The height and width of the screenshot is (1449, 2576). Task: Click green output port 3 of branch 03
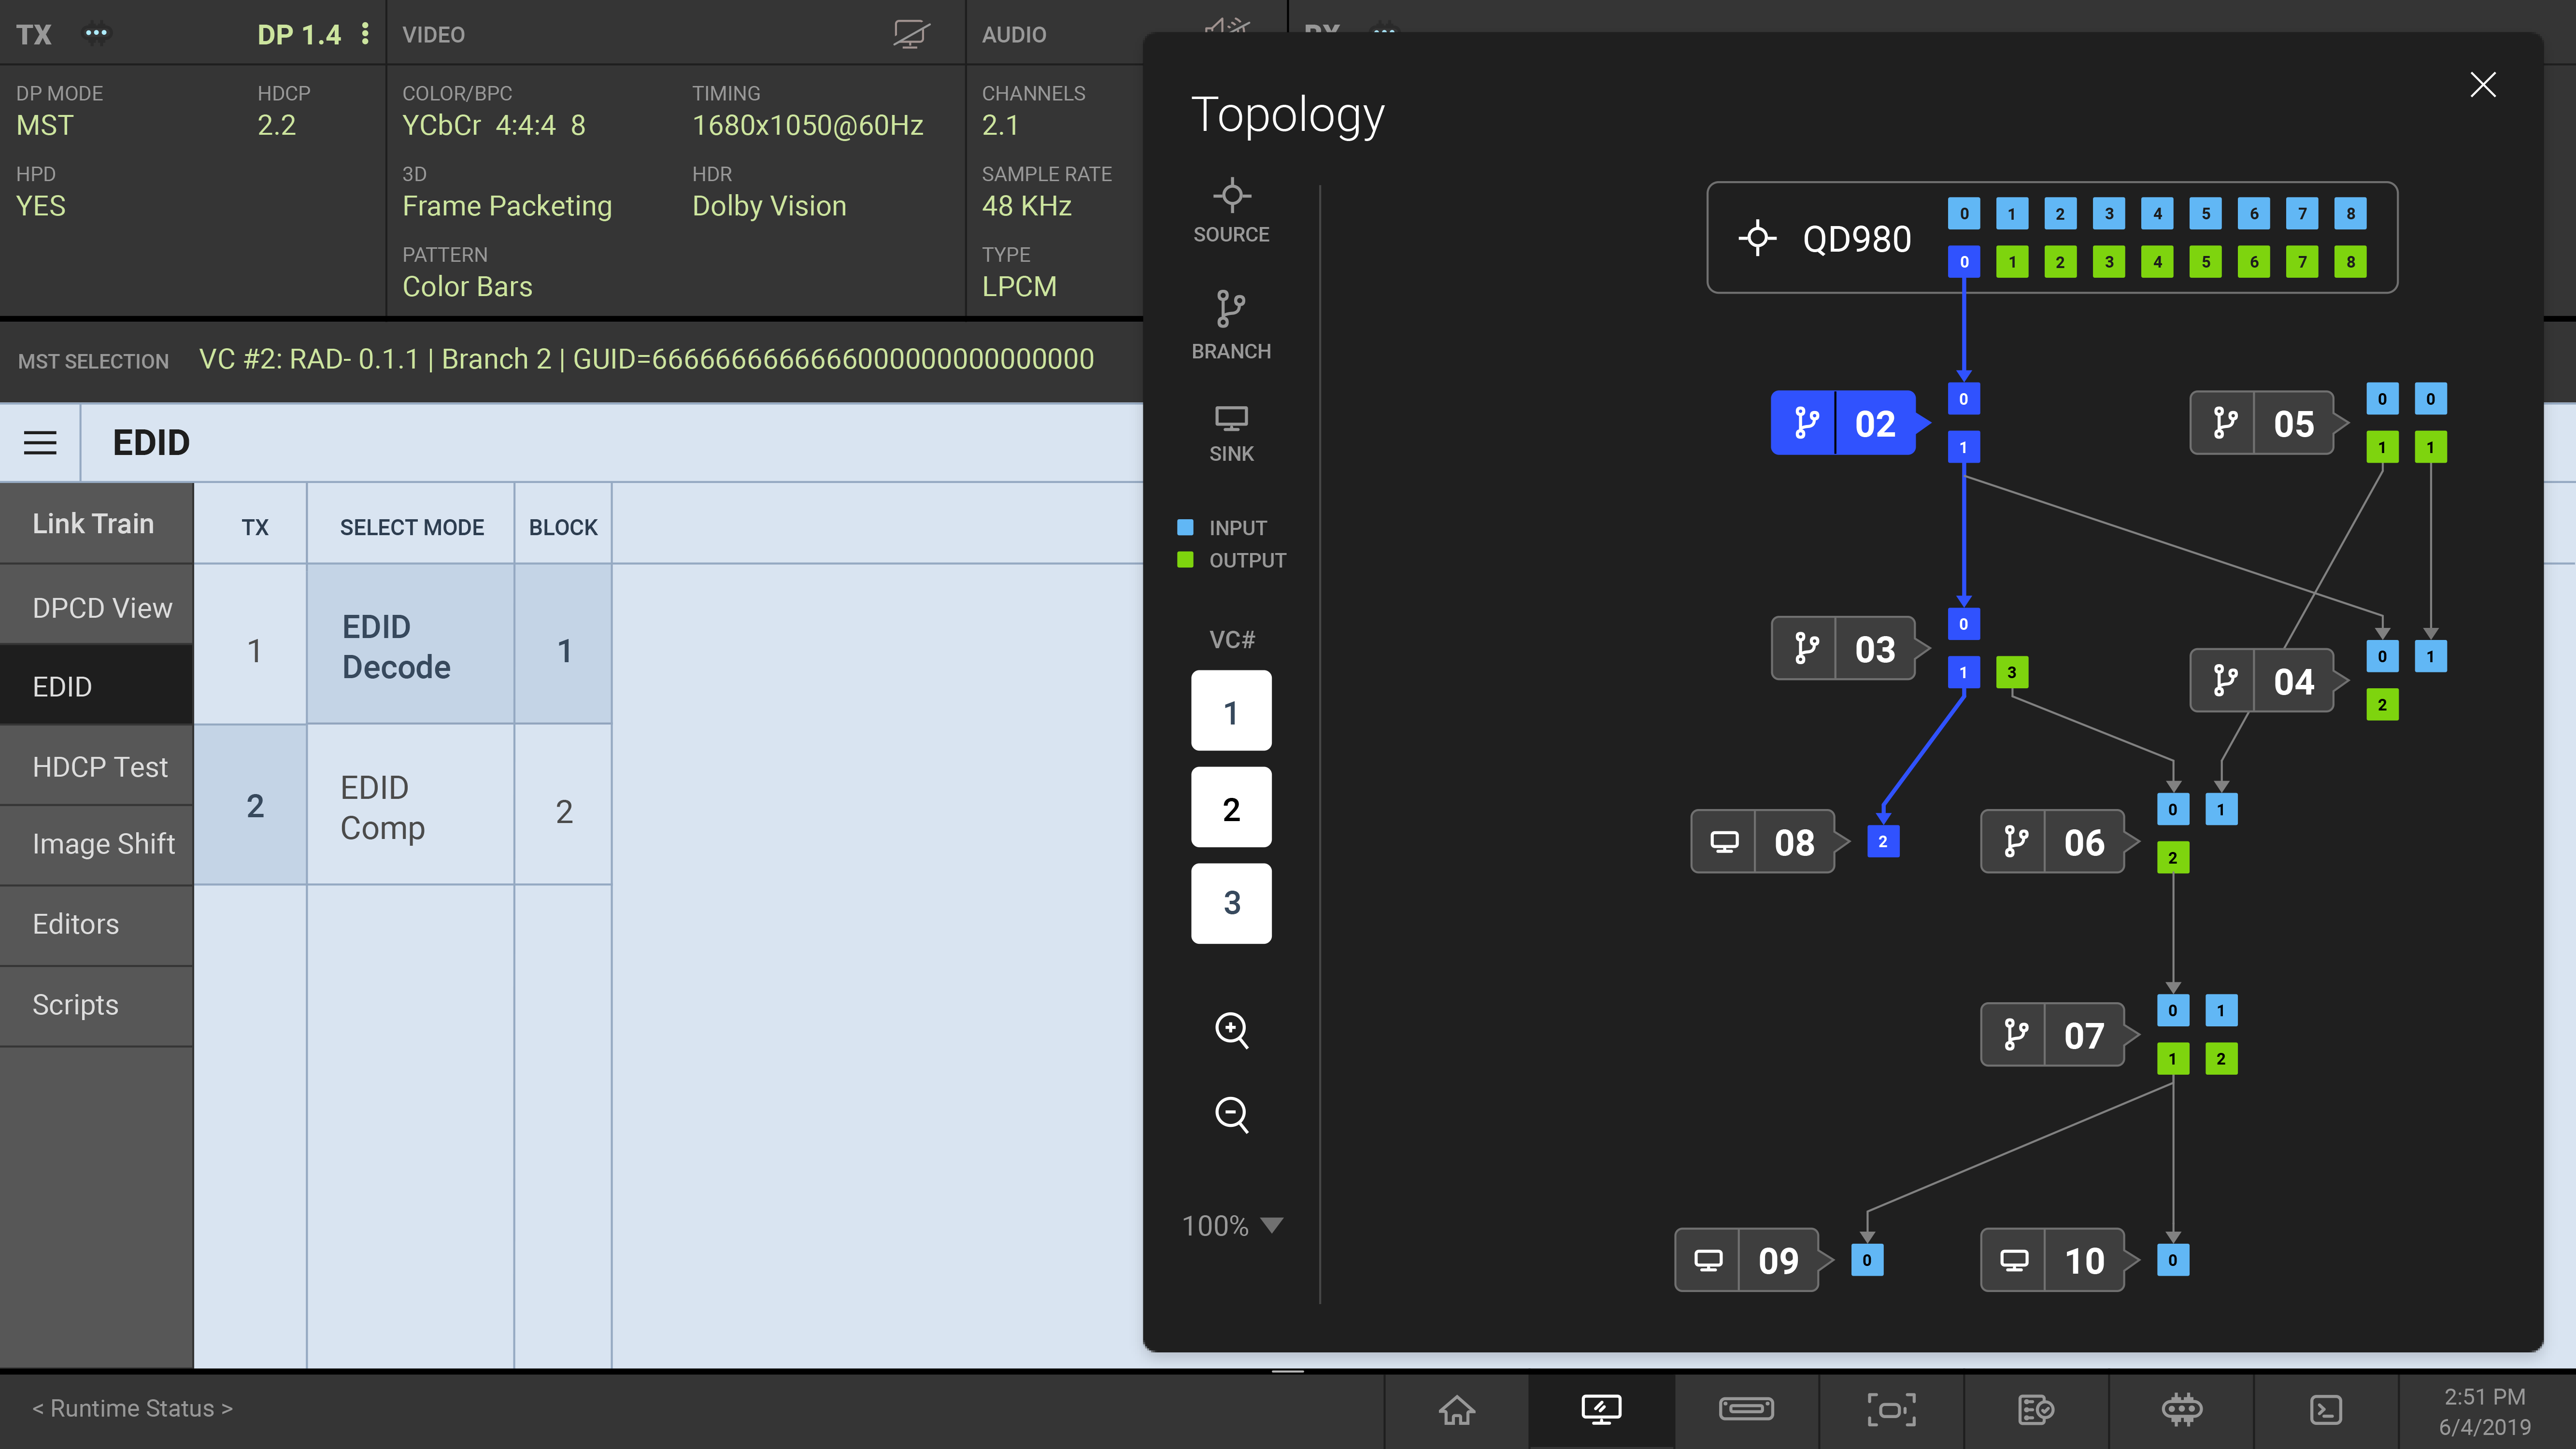pos(2012,672)
